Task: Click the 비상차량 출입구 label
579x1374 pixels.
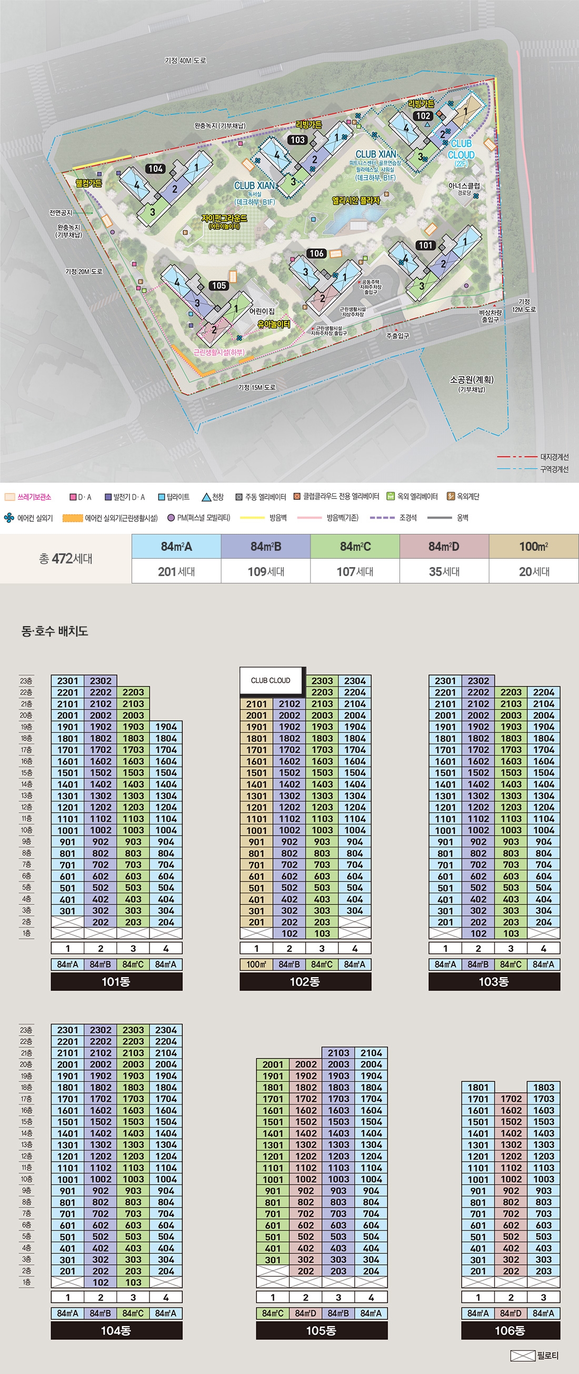Action: point(491,316)
